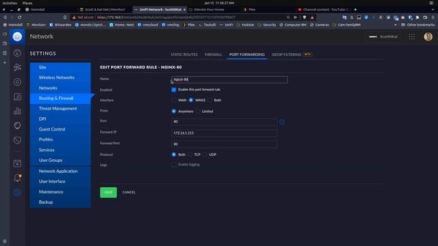Open the ScottNKat site dropdown
Viewport: 438px width, 246px height.
point(383,36)
